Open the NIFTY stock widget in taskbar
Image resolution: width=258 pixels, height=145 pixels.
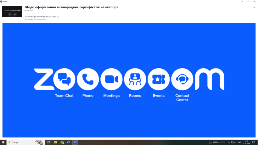click(217, 142)
